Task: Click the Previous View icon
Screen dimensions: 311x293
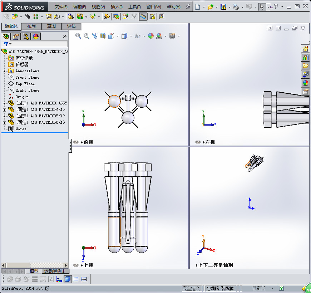Action: coord(95,36)
